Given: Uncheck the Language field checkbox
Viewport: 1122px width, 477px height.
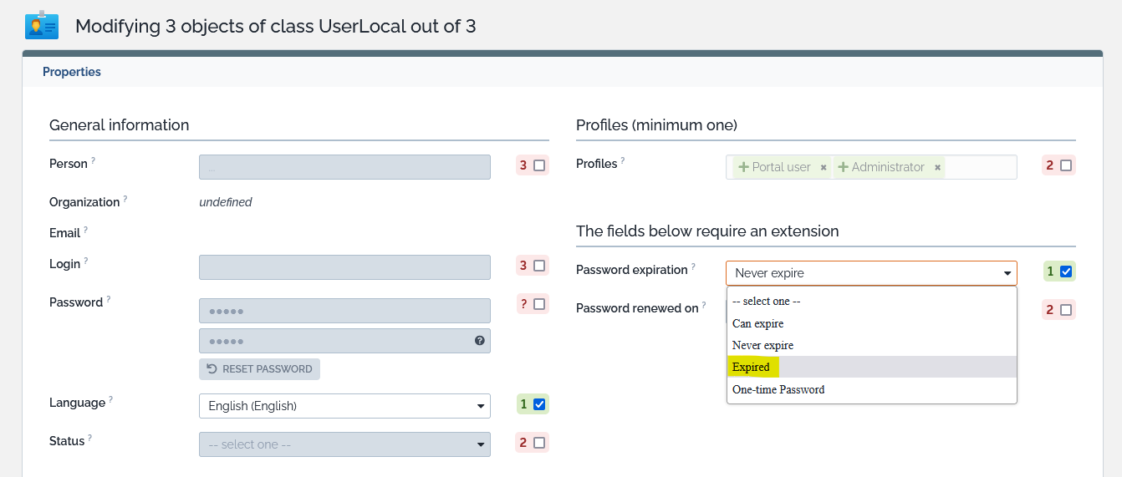Looking at the screenshot, I should (x=539, y=405).
